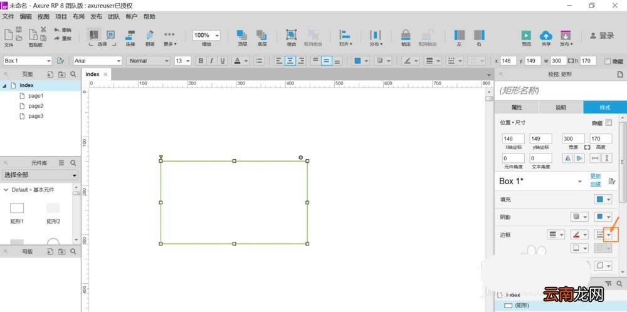Apply bullet list formatting

pyautogui.click(x=259, y=61)
